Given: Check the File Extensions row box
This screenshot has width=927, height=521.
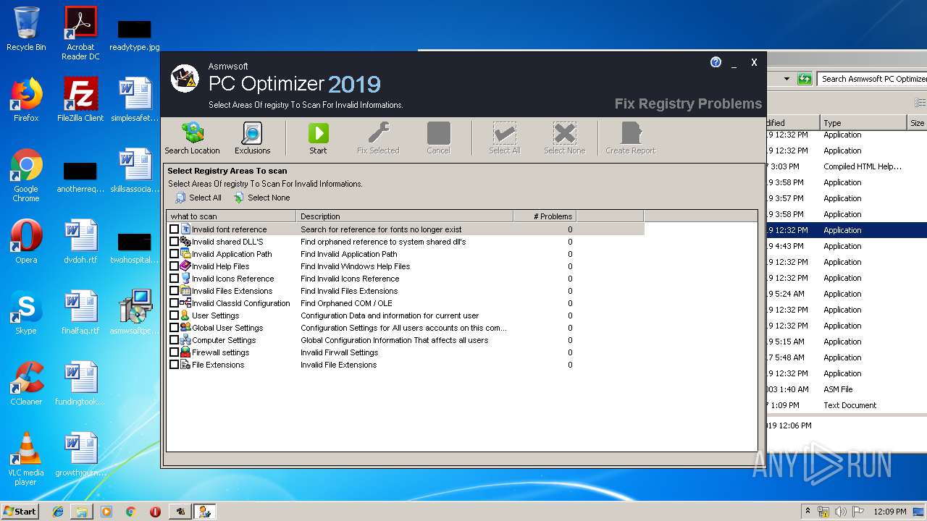Looking at the screenshot, I should point(174,365).
